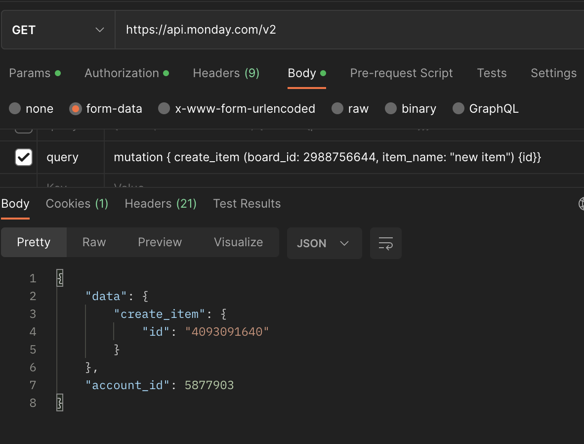
Task: Click the mutation create_item value field
Action: point(344,157)
